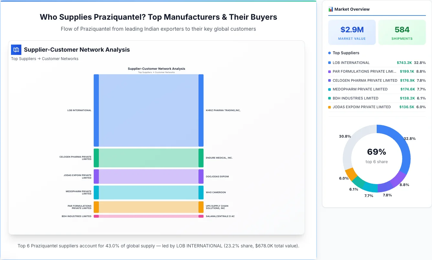Click the LOB INTERNATIONAL node in the Sankey diagram
The height and width of the screenshot is (260, 432).
[x=95, y=110]
